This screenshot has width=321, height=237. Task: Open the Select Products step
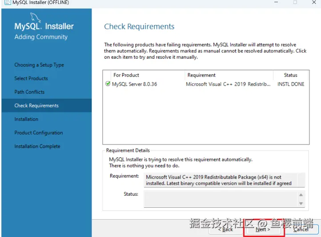(x=31, y=78)
